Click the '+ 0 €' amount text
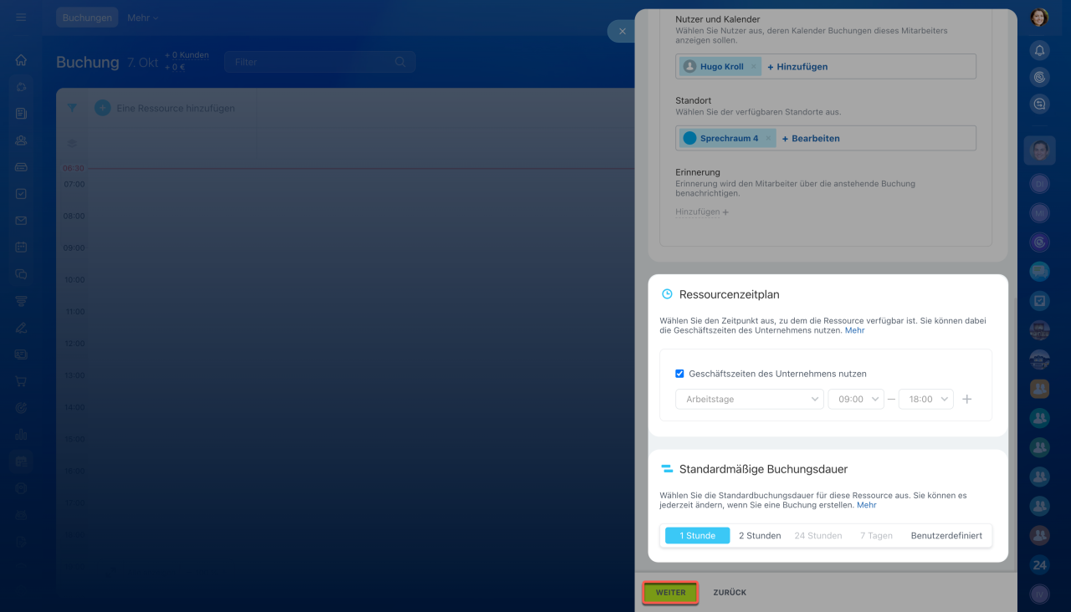 click(x=174, y=67)
